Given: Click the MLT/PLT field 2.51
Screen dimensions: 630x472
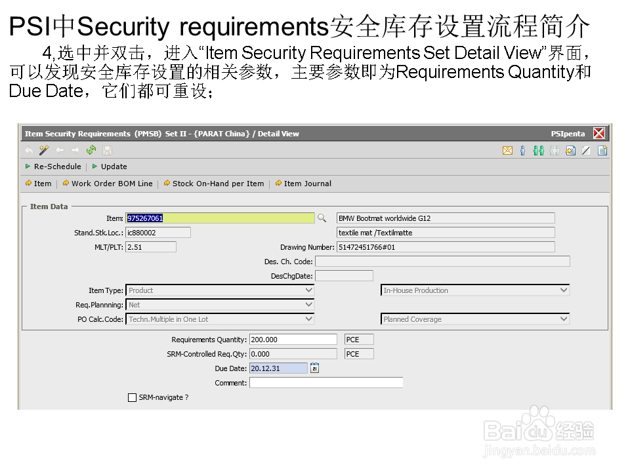Looking at the screenshot, I should pos(151,247).
